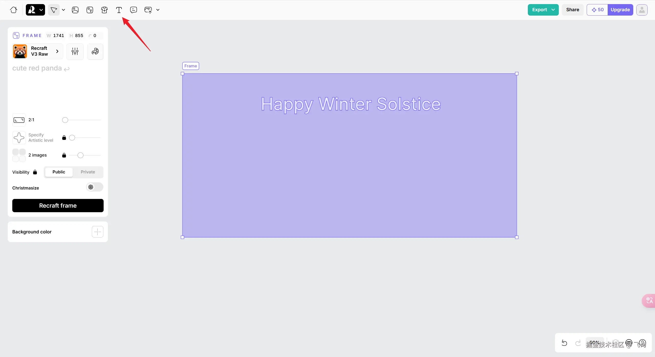Image resolution: width=655 pixels, height=357 pixels.
Task: Select the comment tool icon
Action: 133,10
